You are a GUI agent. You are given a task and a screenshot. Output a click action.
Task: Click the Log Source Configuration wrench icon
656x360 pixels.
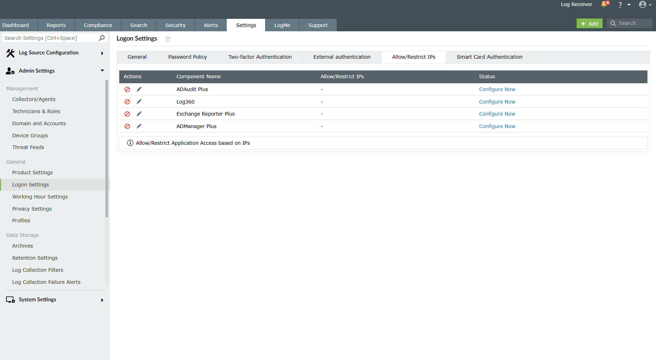pyautogui.click(x=10, y=53)
